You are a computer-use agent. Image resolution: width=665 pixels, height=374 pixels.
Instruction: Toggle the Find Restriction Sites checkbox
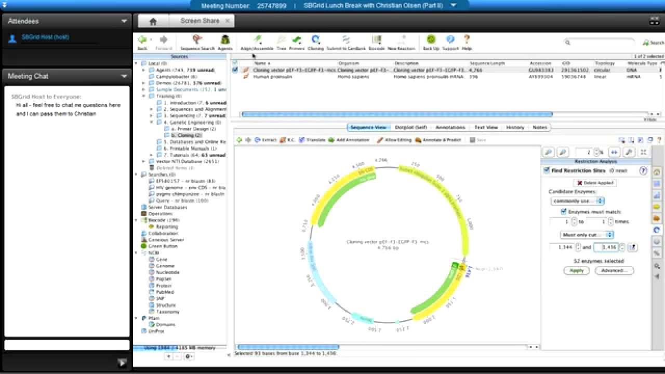[x=546, y=170]
